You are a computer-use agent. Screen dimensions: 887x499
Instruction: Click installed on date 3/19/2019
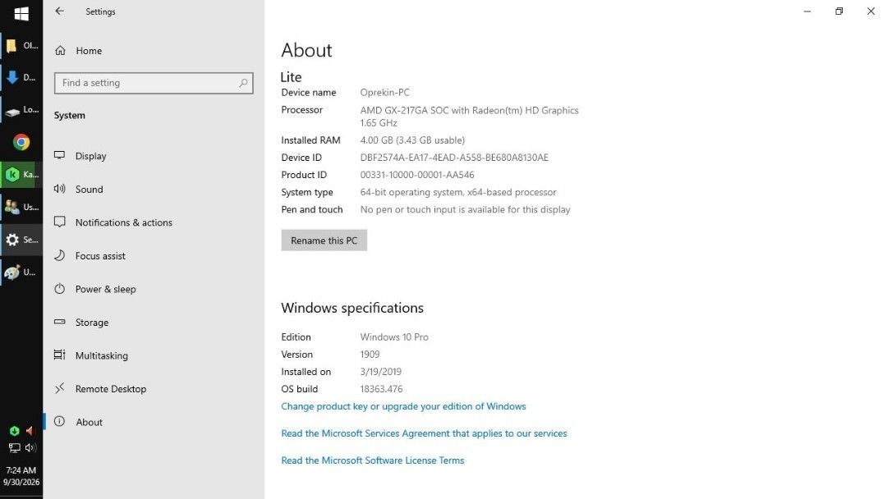coord(381,372)
